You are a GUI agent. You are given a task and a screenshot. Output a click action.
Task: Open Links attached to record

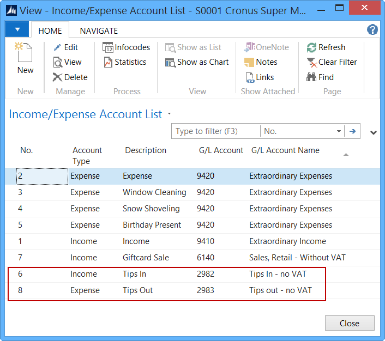tap(260, 77)
